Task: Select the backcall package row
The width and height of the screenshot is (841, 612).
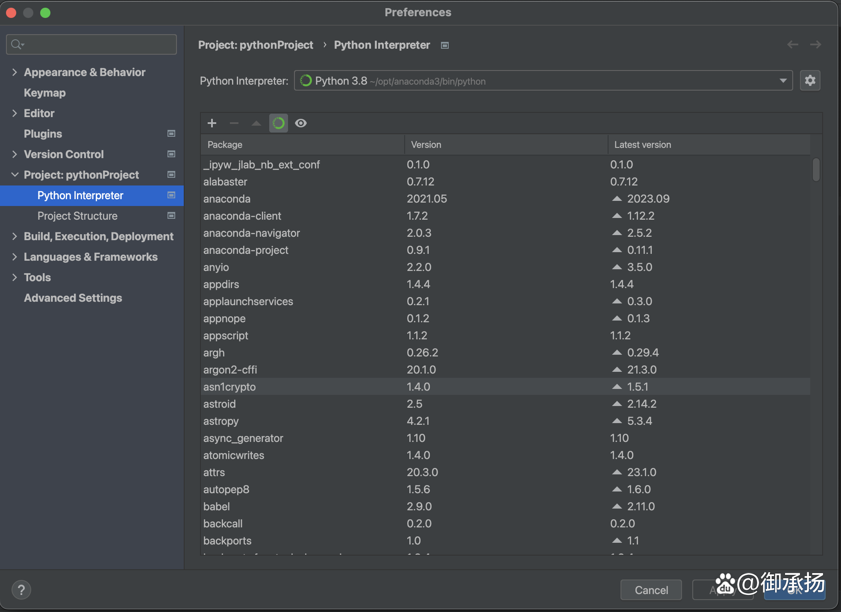Action: click(x=506, y=524)
